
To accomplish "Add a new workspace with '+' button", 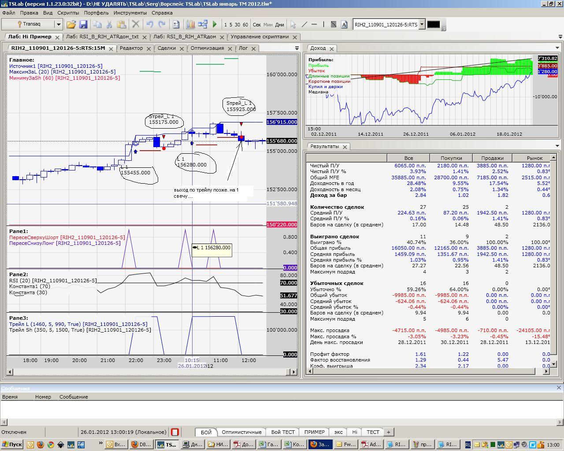I will (388, 432).
